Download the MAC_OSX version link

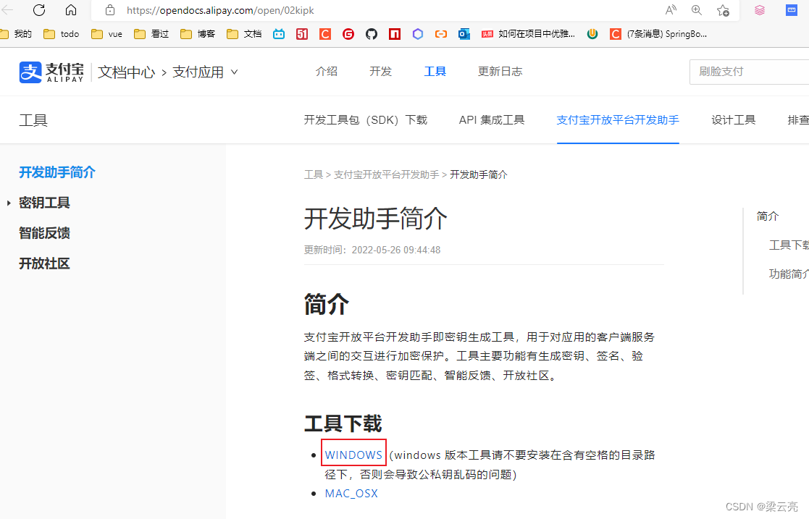click(x=351, y=493)
